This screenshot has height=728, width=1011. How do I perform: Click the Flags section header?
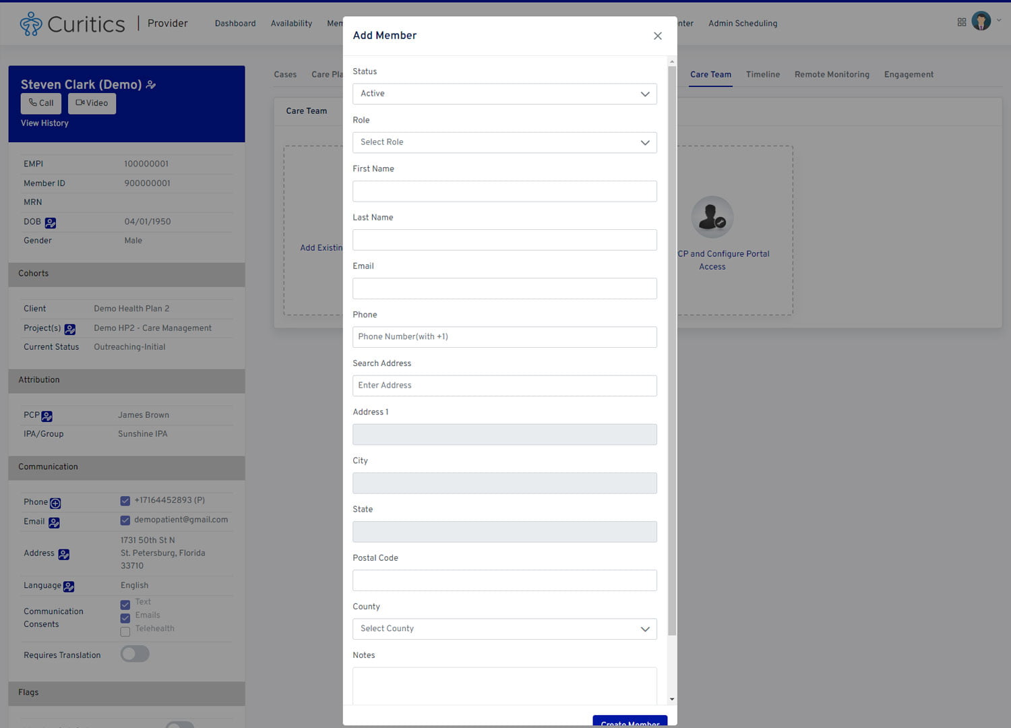click(x=127, y=694)
